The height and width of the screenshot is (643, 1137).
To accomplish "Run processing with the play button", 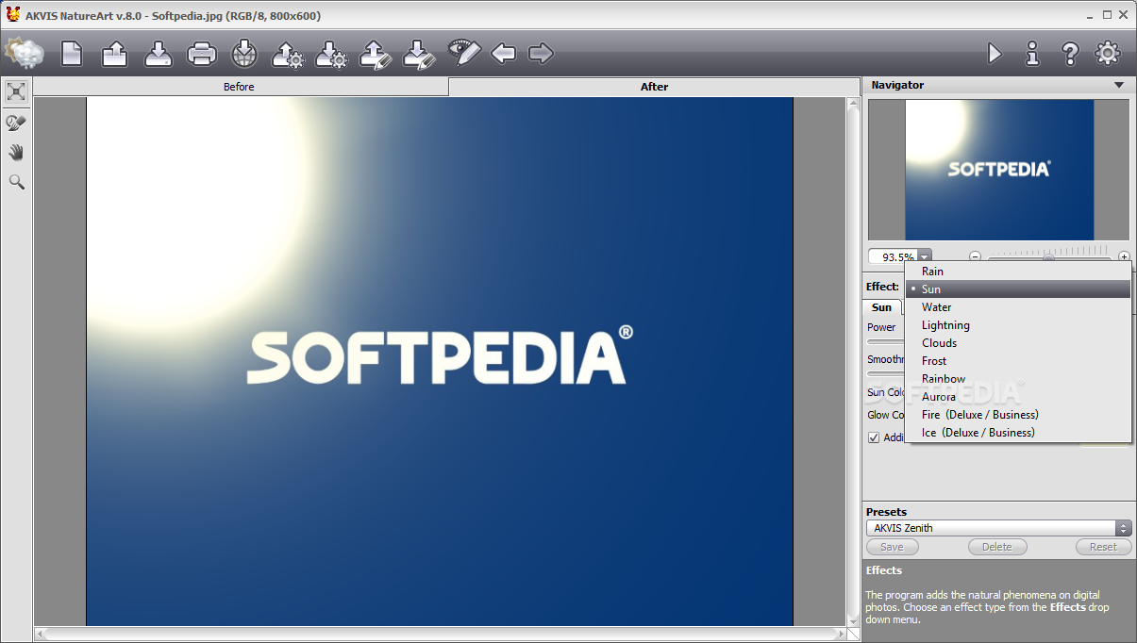I will pos(995,53).
